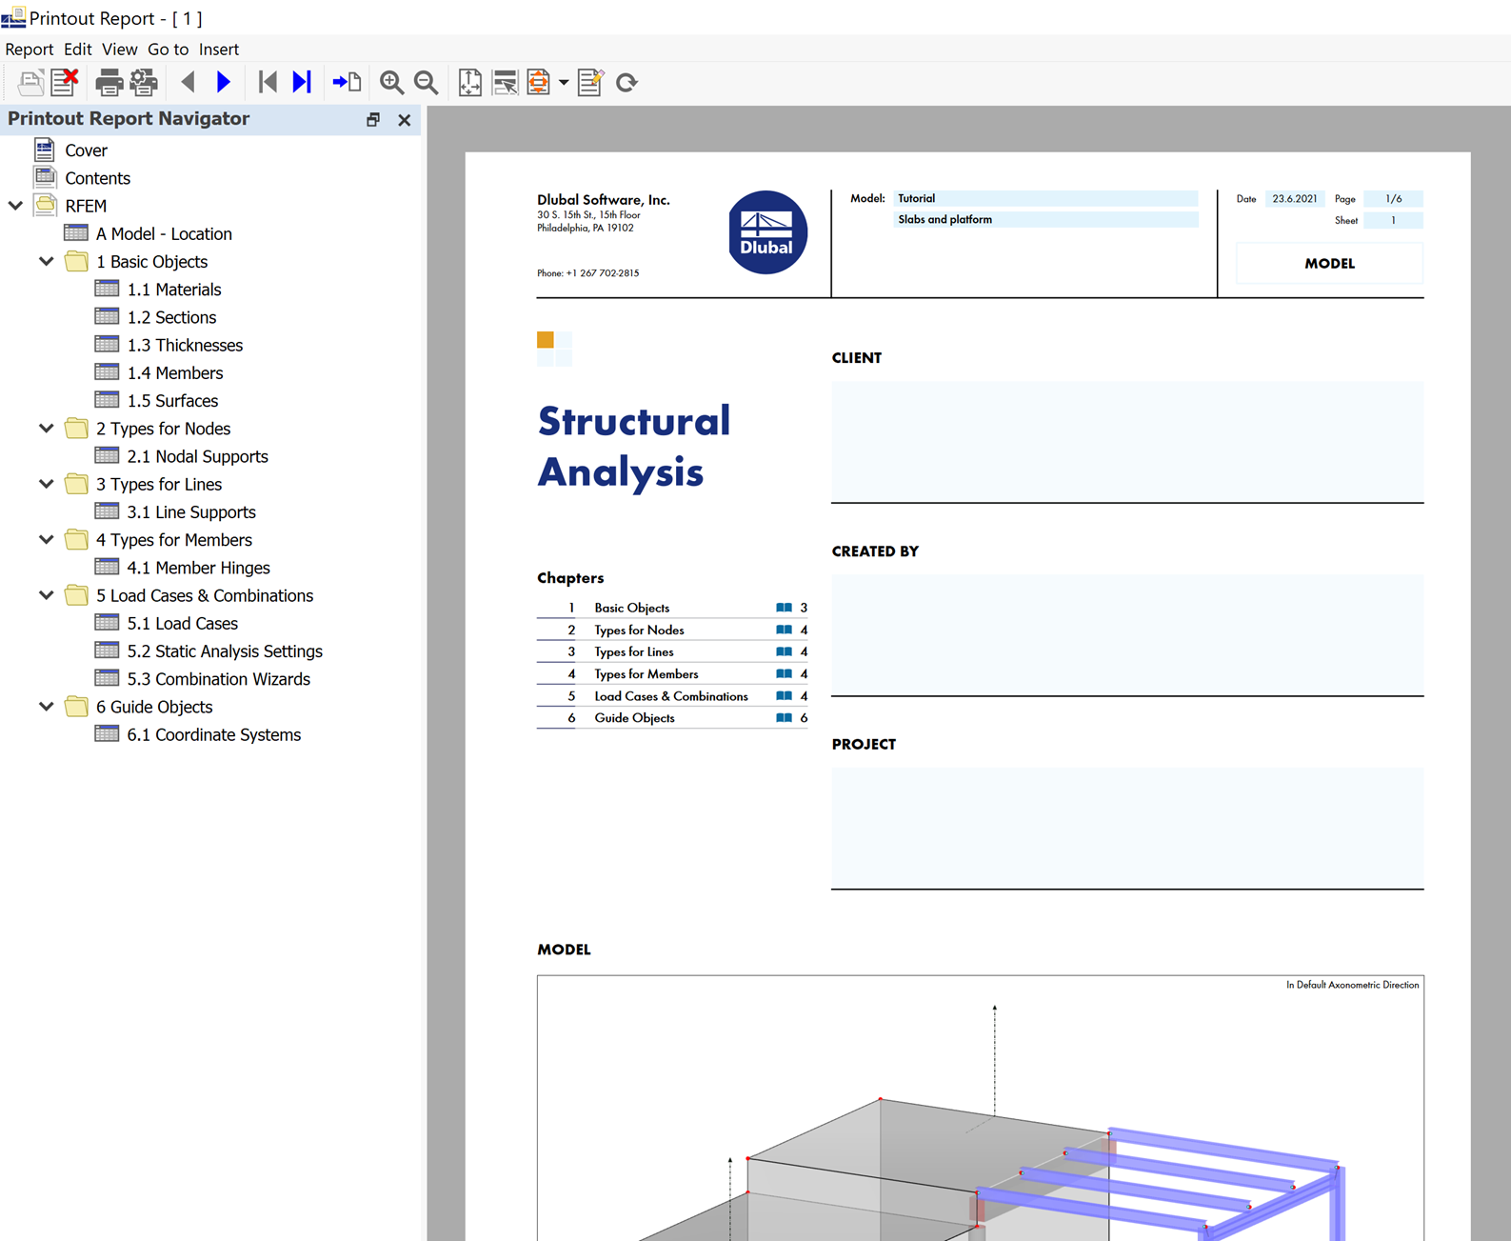Click the CLIENT field on cover page
Viewport: 1511px width, 1241px height.
1127,441
